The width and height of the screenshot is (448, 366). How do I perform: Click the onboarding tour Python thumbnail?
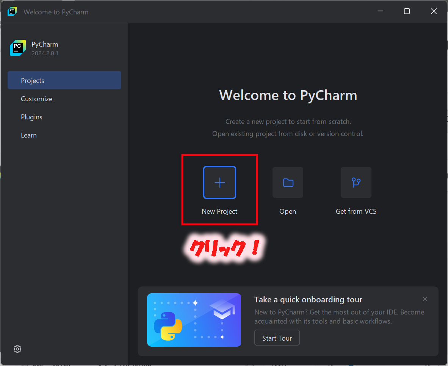point(194,320)
